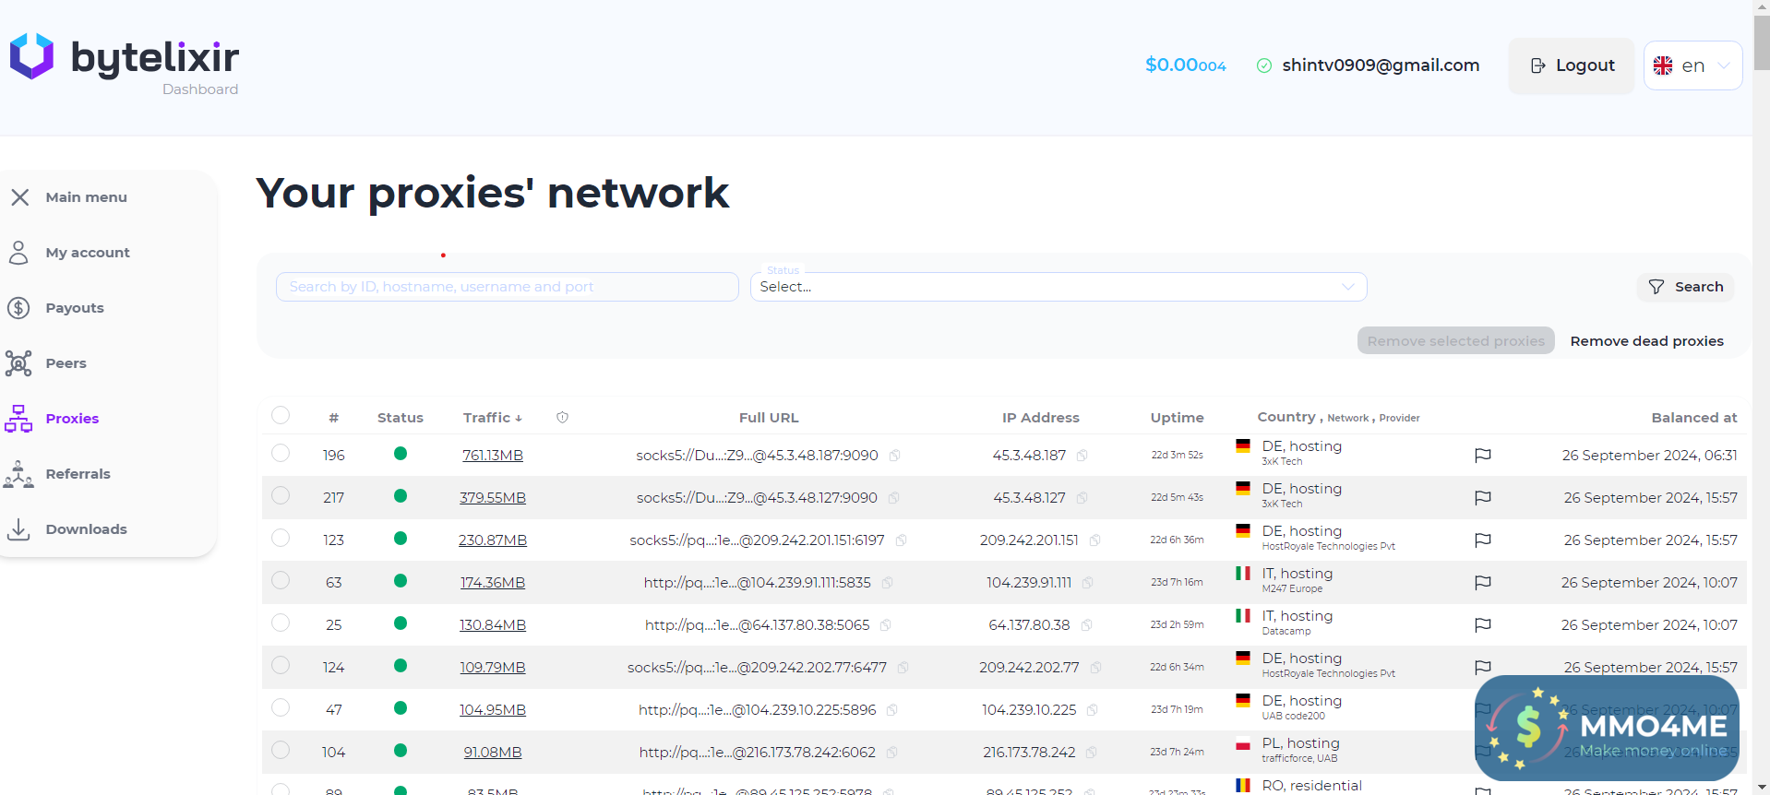Click the flag icon for proxy 25
The height and width of the screenshot is (795, 1770).
pyautogui.click(x=1483, y=625)
